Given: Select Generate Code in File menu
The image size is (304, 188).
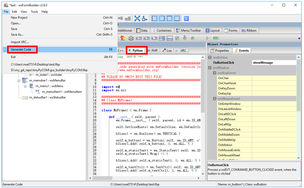Looking at the screenshot, I should point(60,50).
